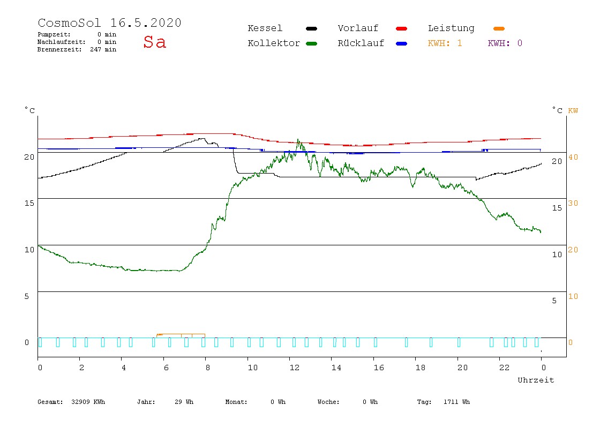Viewport: 615px width, 435px height.
Task: Click hour "2" on the time axis
Action: (x=81, y=367)
